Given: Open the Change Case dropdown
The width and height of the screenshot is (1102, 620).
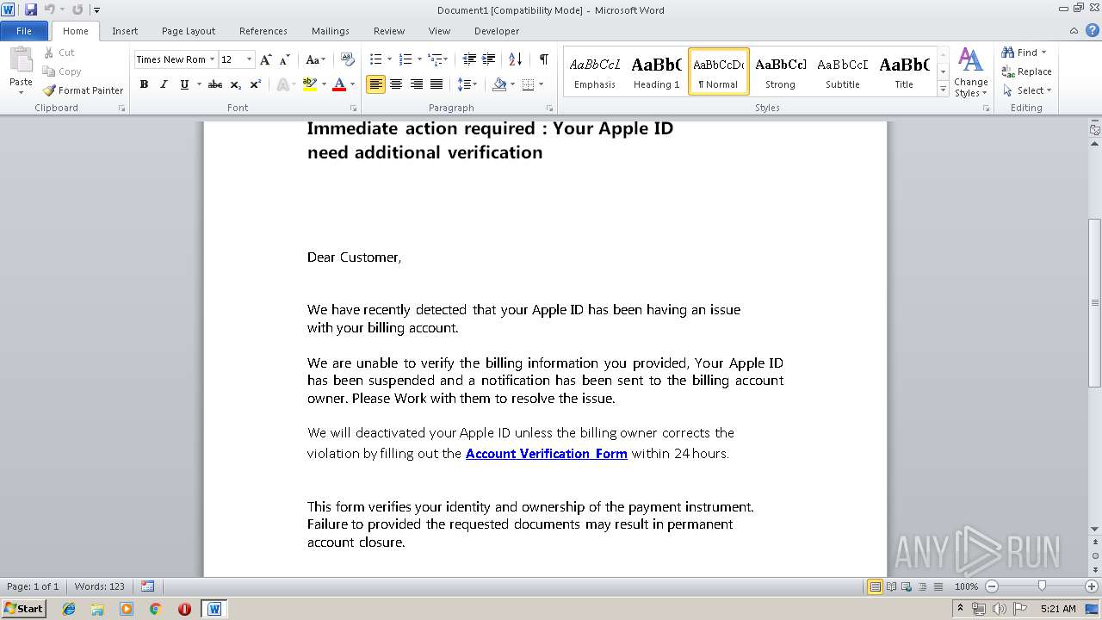Looking at the screenshot, I should click(315, 59).
